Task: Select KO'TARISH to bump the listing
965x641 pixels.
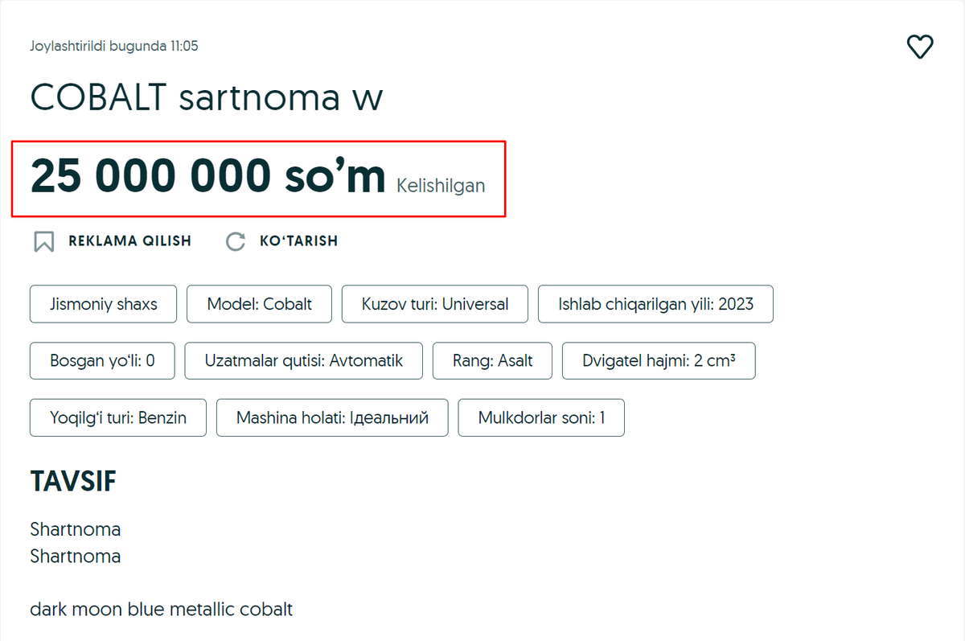Action: point(281,241)
